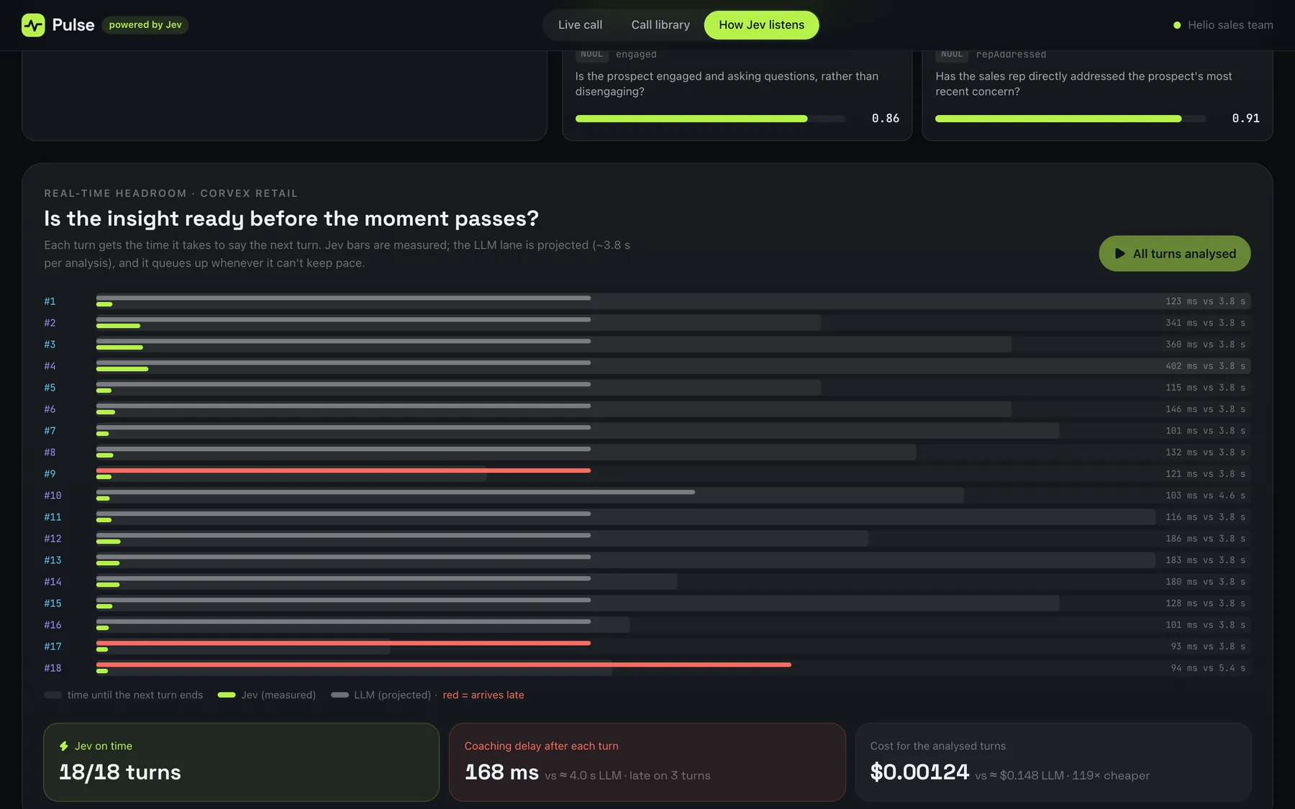The height and width of the screenshot is (809, 1295).
Task: Click the '103 ms vs 4.6 s' value
Action: pyautogui.click(x=1205, y=495)
